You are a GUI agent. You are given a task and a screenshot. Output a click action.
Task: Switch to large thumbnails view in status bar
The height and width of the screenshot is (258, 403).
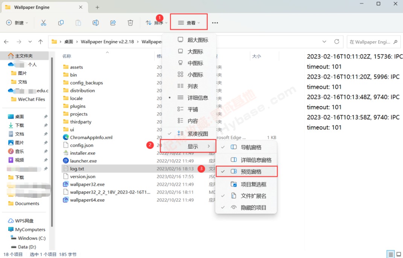pos(398,254)
